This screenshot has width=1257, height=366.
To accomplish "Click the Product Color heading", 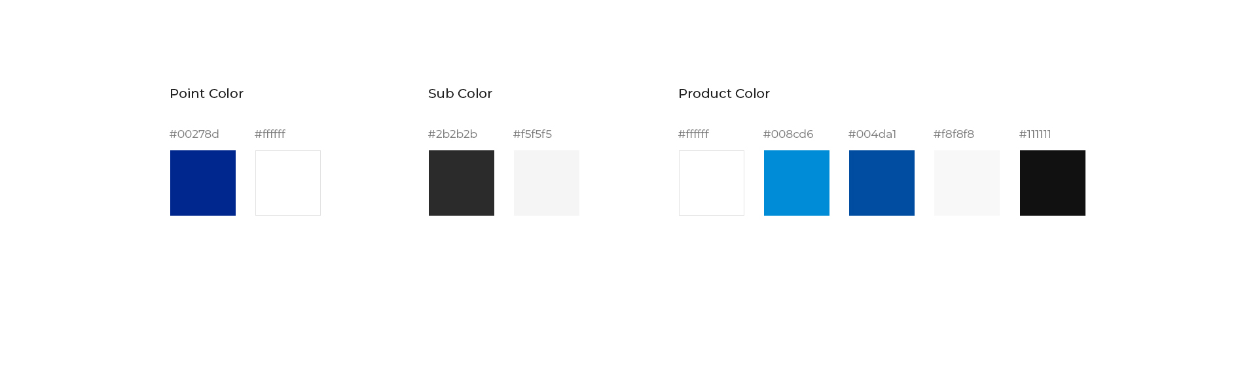I will [x=724, y=93].
